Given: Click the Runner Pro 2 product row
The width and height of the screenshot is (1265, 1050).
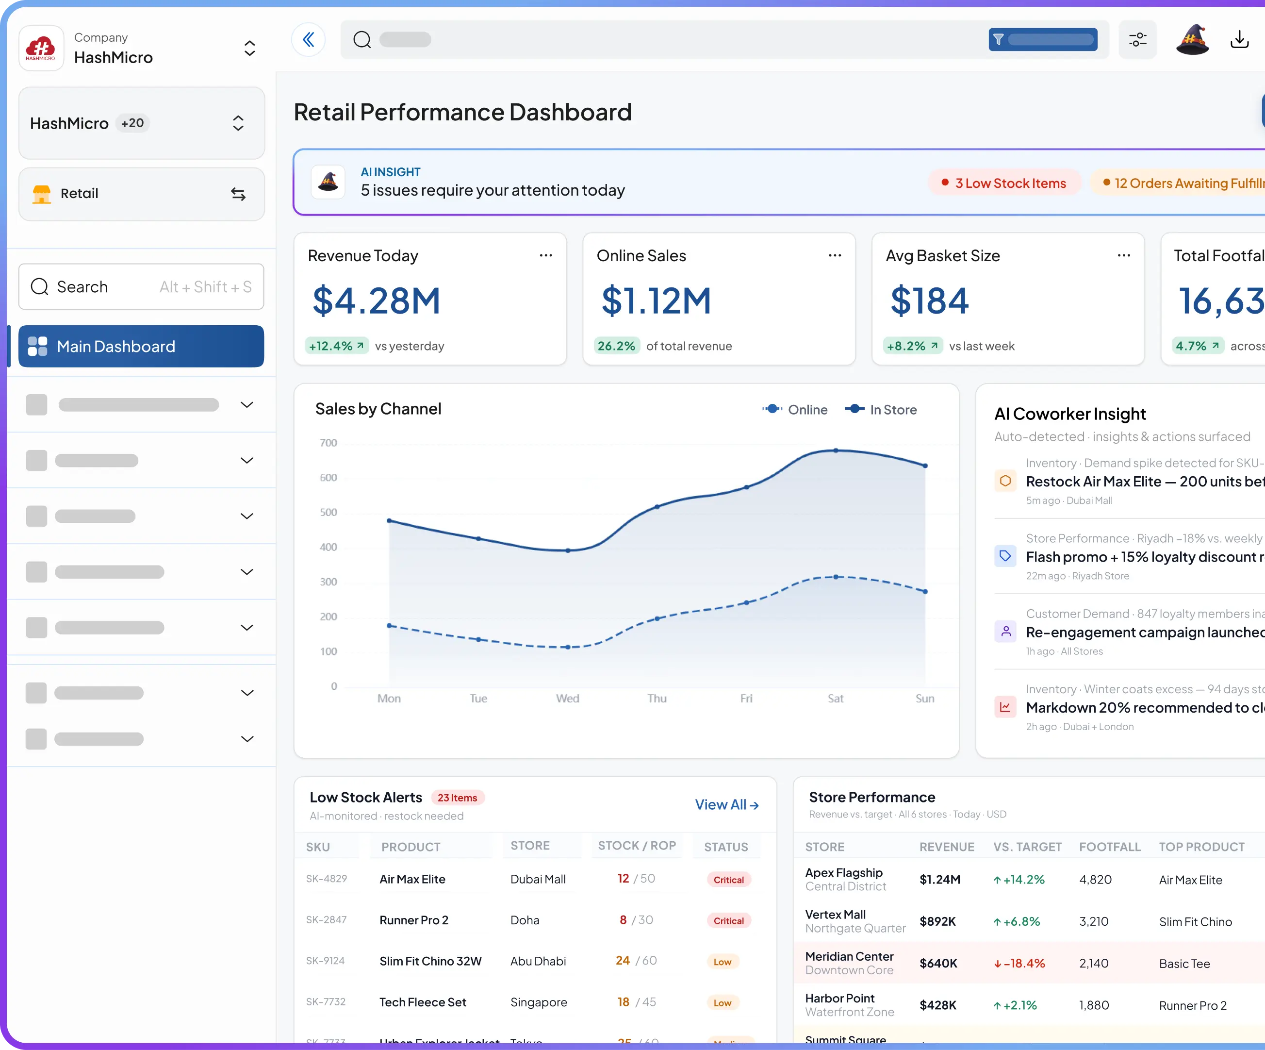Looking at the screenshot, I should [535, 920].
